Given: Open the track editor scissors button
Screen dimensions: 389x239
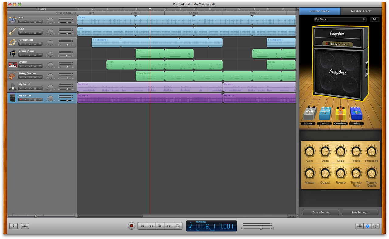Looking at the screenshot, I should (x=25, y=226).
